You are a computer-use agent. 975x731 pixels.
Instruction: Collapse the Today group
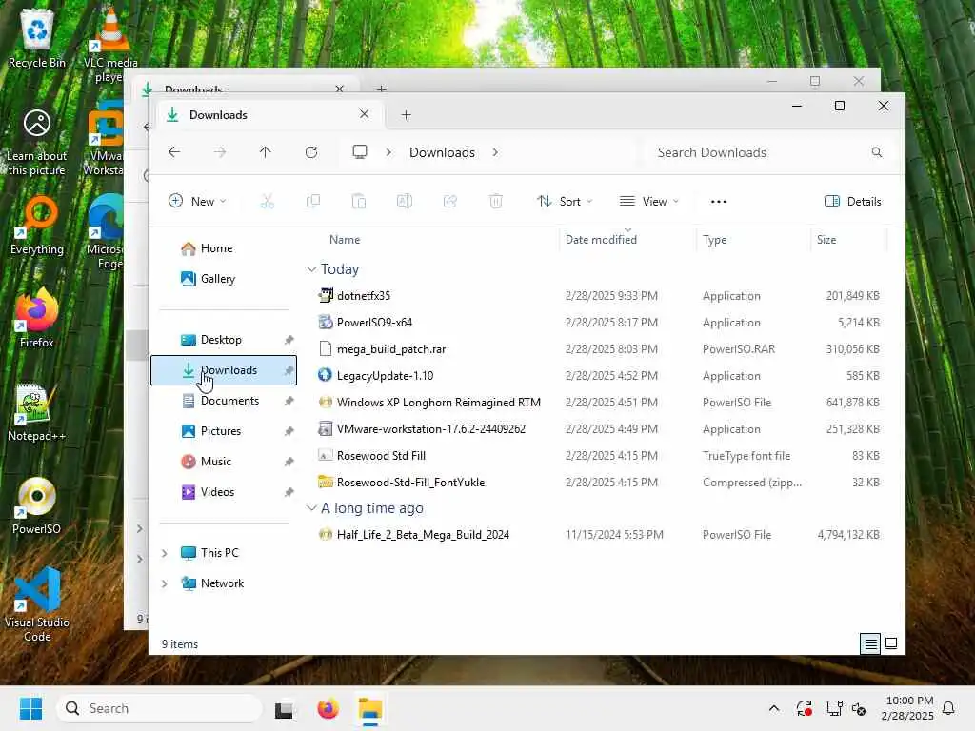tap(311, 269)
